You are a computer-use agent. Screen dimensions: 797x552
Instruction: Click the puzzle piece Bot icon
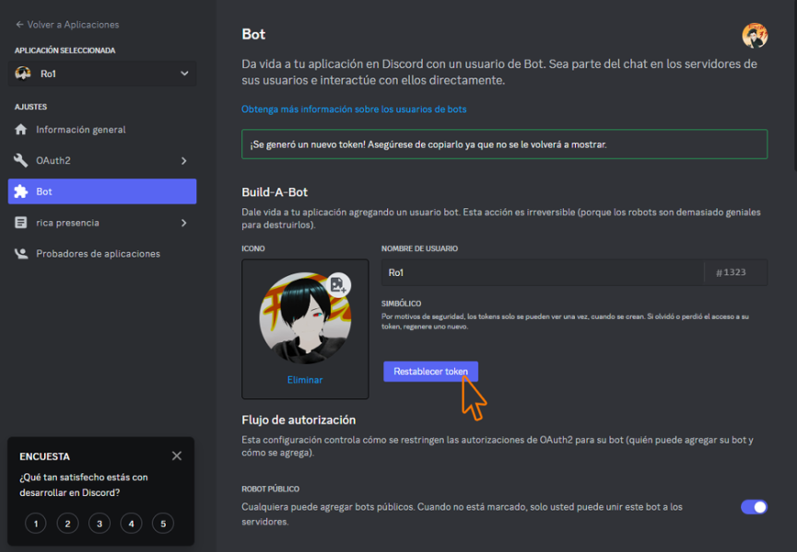point(21,191)
